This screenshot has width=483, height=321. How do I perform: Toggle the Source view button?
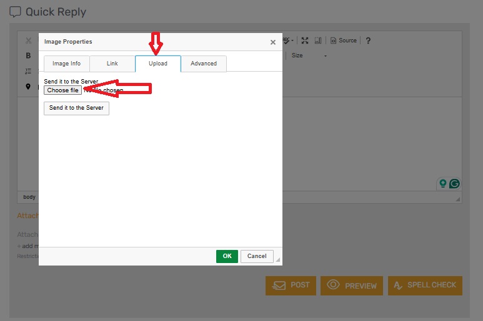[x=344, y=41]
